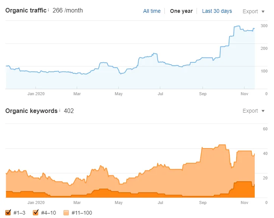Switch to the All time range
The image size is (274, 218).
pos(152,11)
